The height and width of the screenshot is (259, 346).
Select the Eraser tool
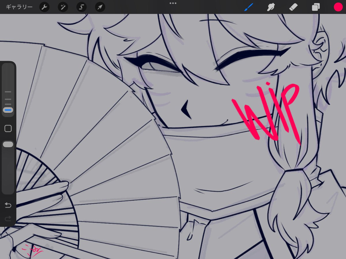tap(293, 7)
